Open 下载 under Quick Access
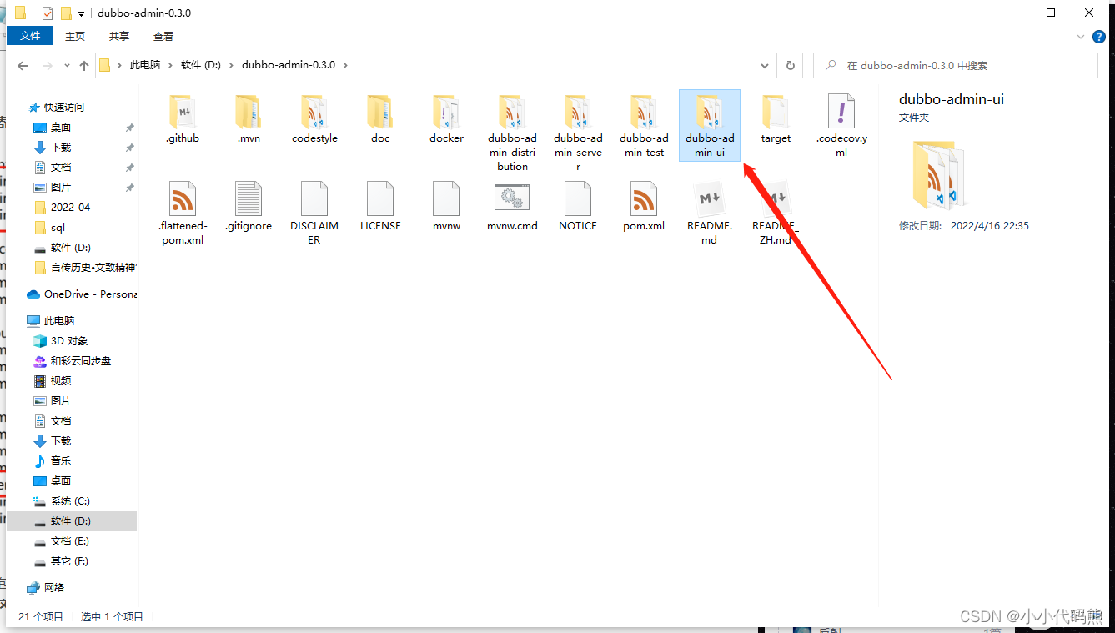Image resolution: width=1115 pixels, height=633 pixels. [x=61, y=147]
